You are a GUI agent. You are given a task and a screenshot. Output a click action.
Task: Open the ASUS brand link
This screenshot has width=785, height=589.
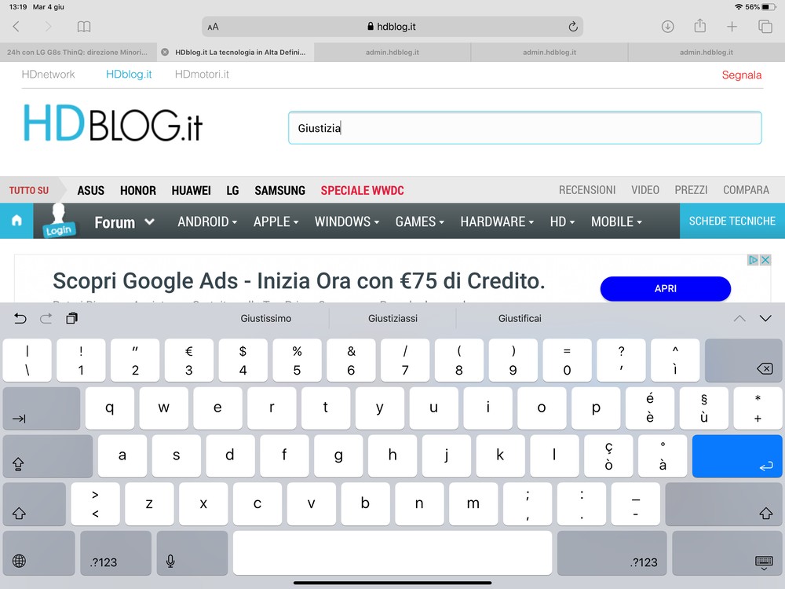[90, 190]
